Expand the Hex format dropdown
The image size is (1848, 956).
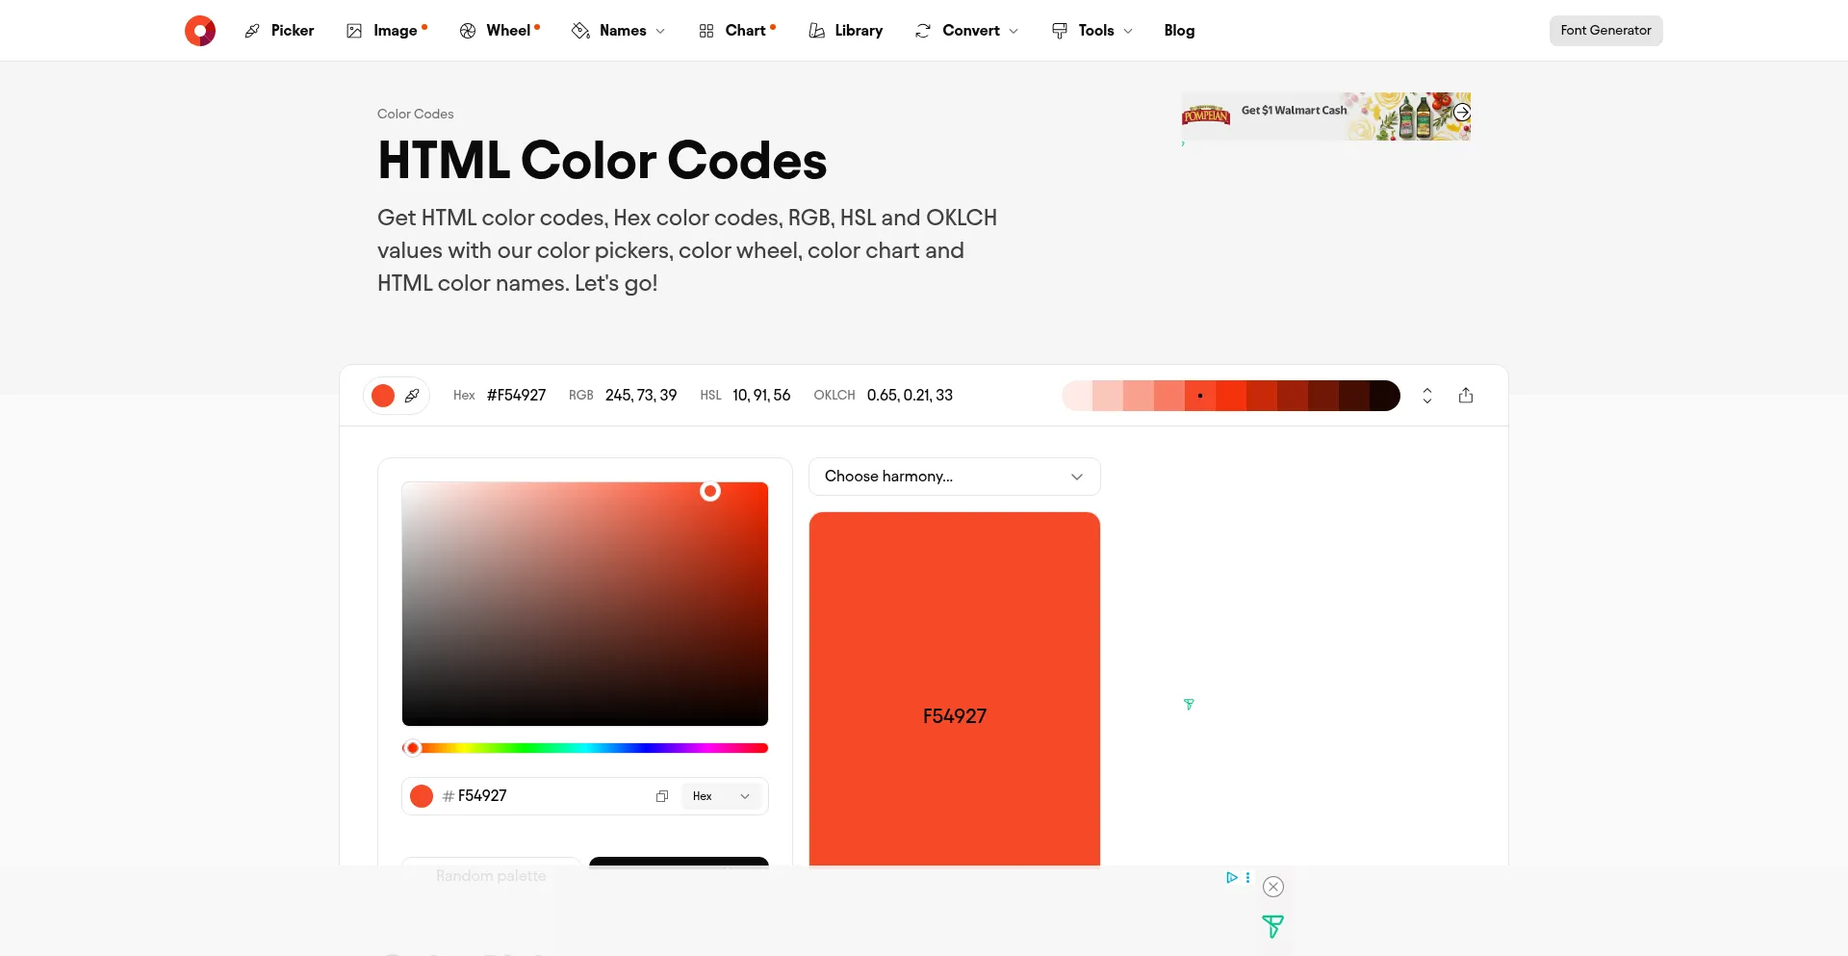point(720,796)
